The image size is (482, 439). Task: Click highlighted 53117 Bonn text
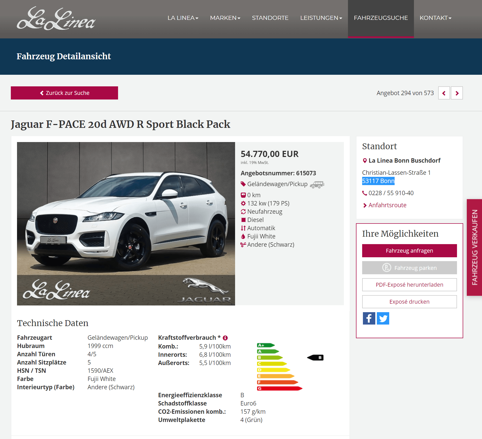click(x=378, y=181)
